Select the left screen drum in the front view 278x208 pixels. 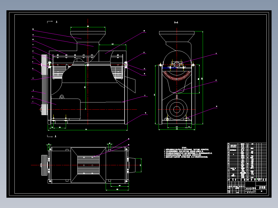coord(58,72)
